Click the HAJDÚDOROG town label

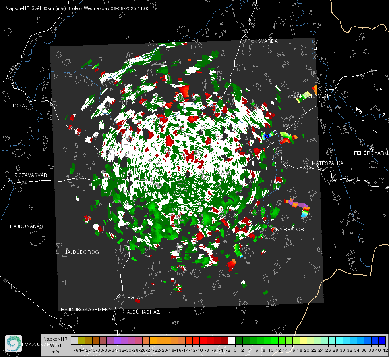(81, 252)
